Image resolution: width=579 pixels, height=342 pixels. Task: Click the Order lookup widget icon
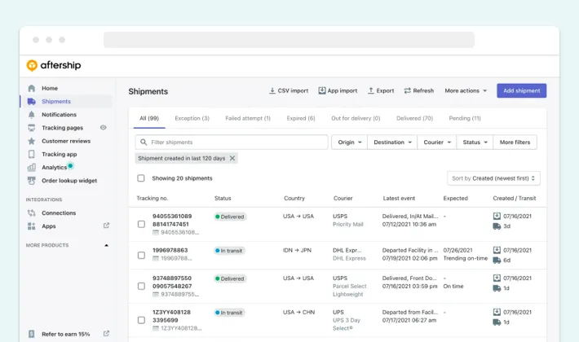31,181
